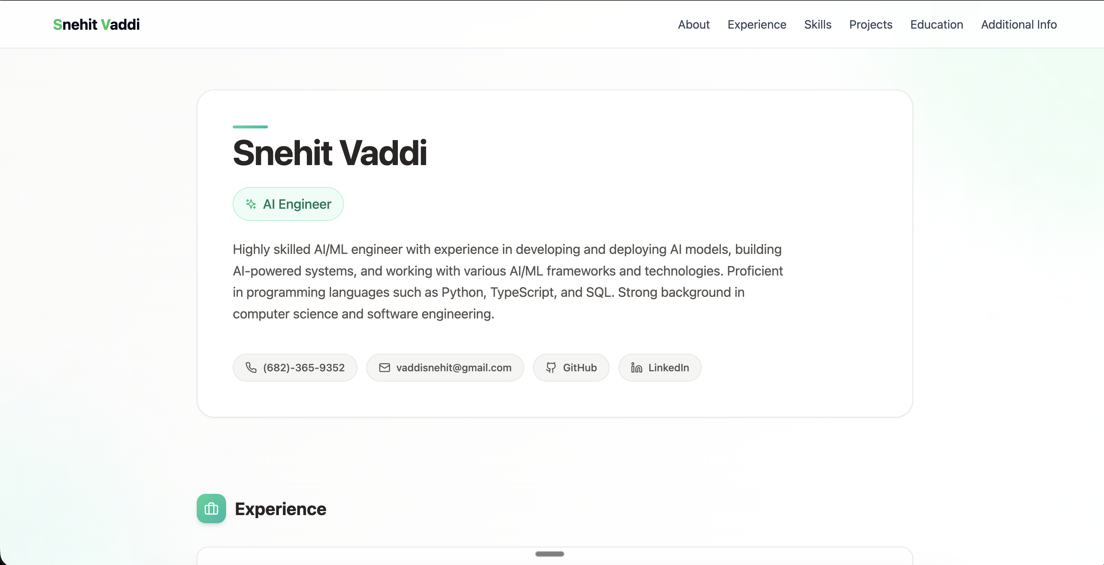Go to Experience in the top navigation
The width and height of the screenshot is (1104, 565).
(x=756, y=25)
